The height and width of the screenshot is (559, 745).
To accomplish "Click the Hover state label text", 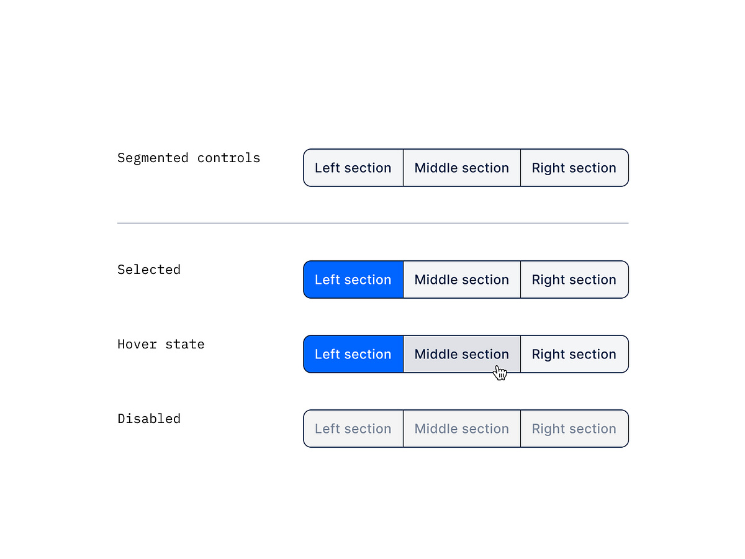I will (x=161, y=344).
